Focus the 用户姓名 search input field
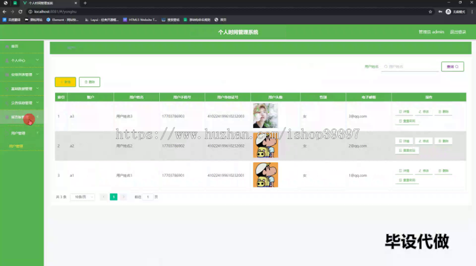476x266 pixels. pyautogui.click(x=410, y=67)
